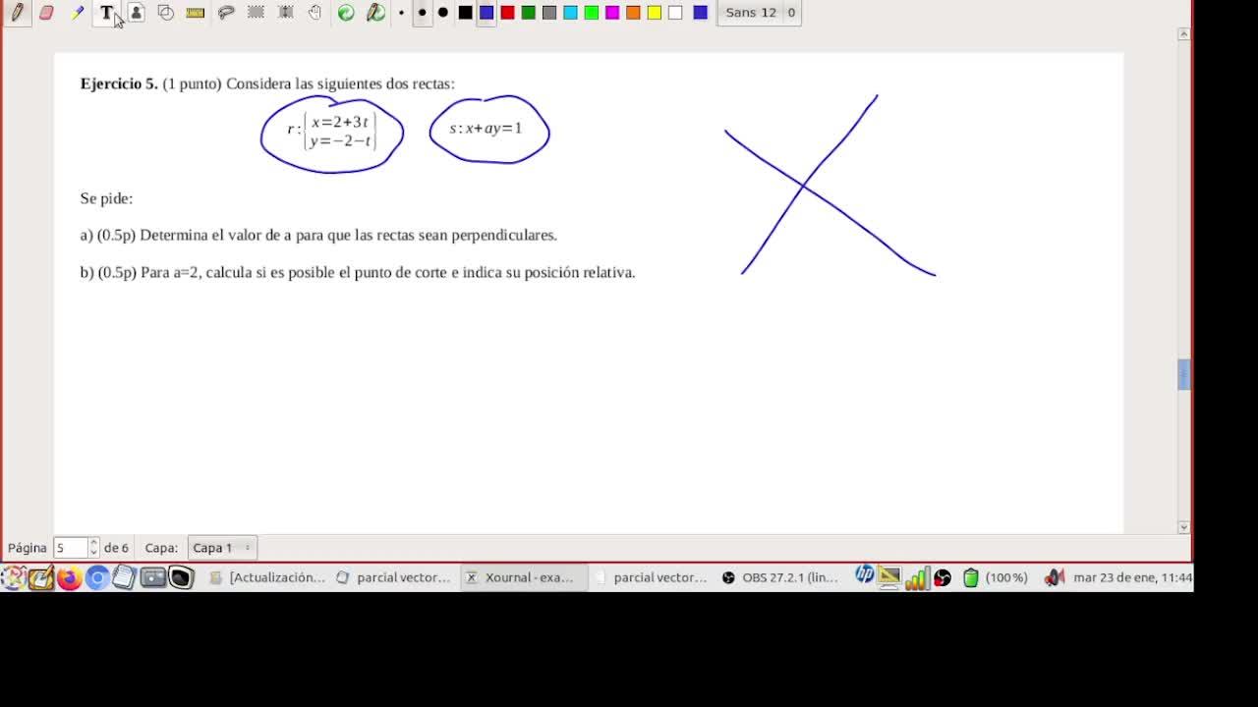Select the Text tool

106,13
